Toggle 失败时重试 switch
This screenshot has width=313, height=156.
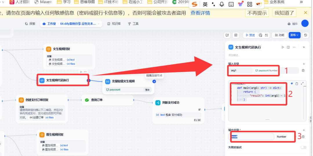coord(303,147)
